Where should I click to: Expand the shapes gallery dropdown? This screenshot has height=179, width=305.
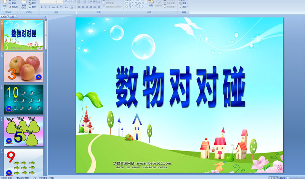point(145,6)
